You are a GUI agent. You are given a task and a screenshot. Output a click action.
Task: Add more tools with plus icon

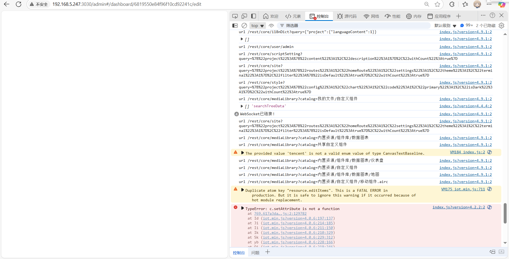tap(458, 16)
